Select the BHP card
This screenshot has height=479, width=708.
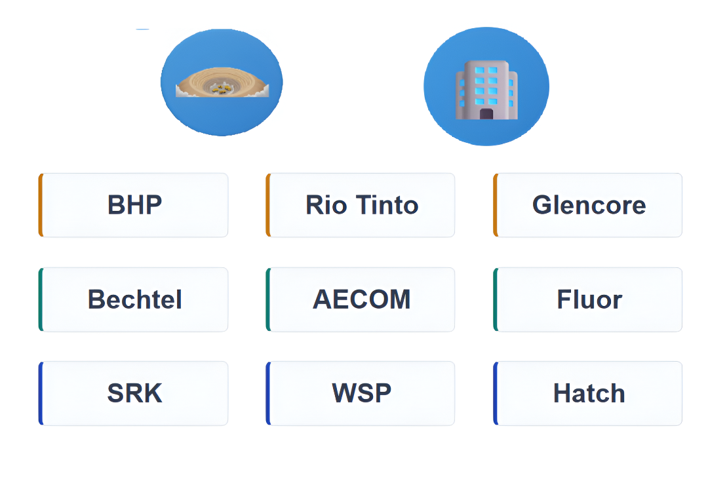[x=134, y=205]
